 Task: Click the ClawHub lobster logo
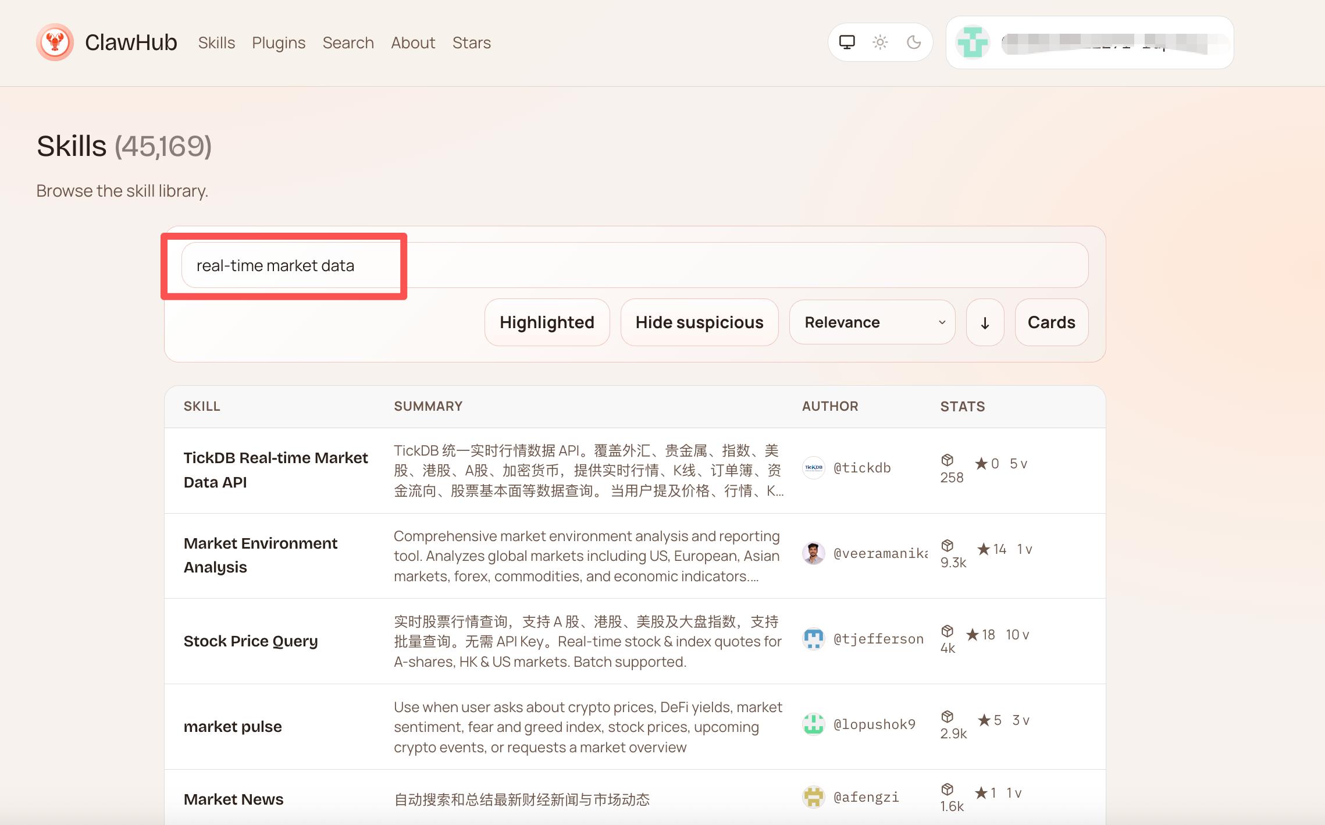(56, 42)
